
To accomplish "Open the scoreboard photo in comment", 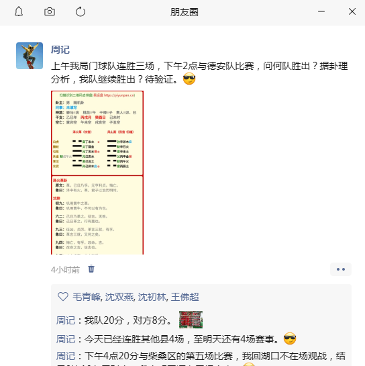I will (191, 320).
